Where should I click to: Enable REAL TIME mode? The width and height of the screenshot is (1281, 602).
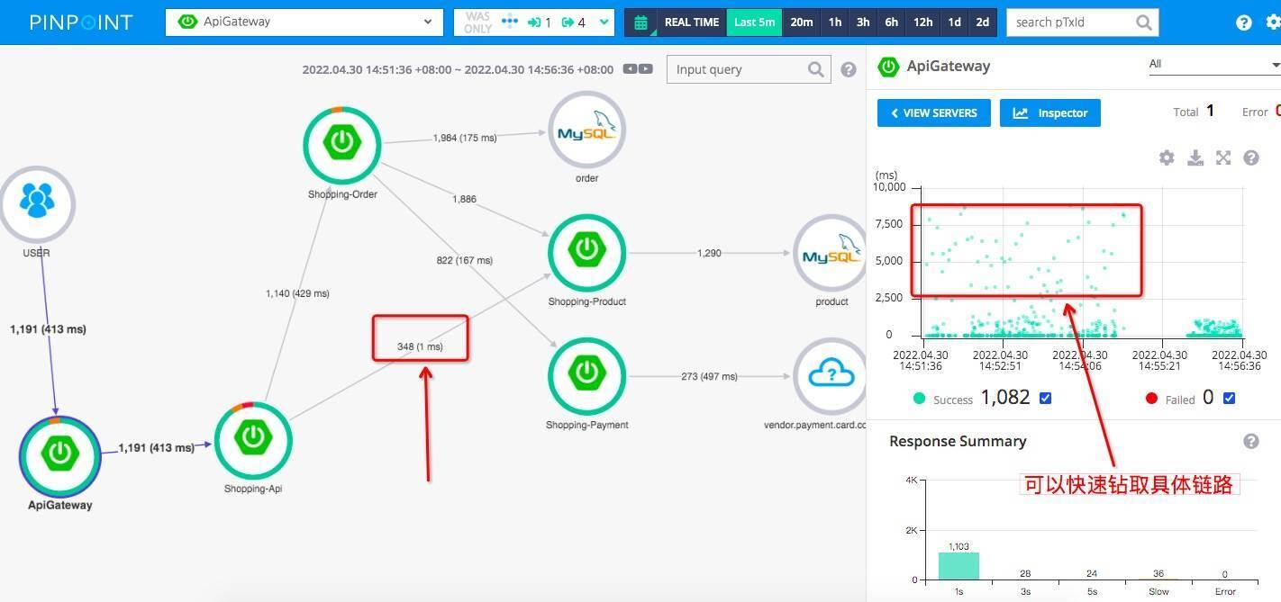[x=691, y=22]
